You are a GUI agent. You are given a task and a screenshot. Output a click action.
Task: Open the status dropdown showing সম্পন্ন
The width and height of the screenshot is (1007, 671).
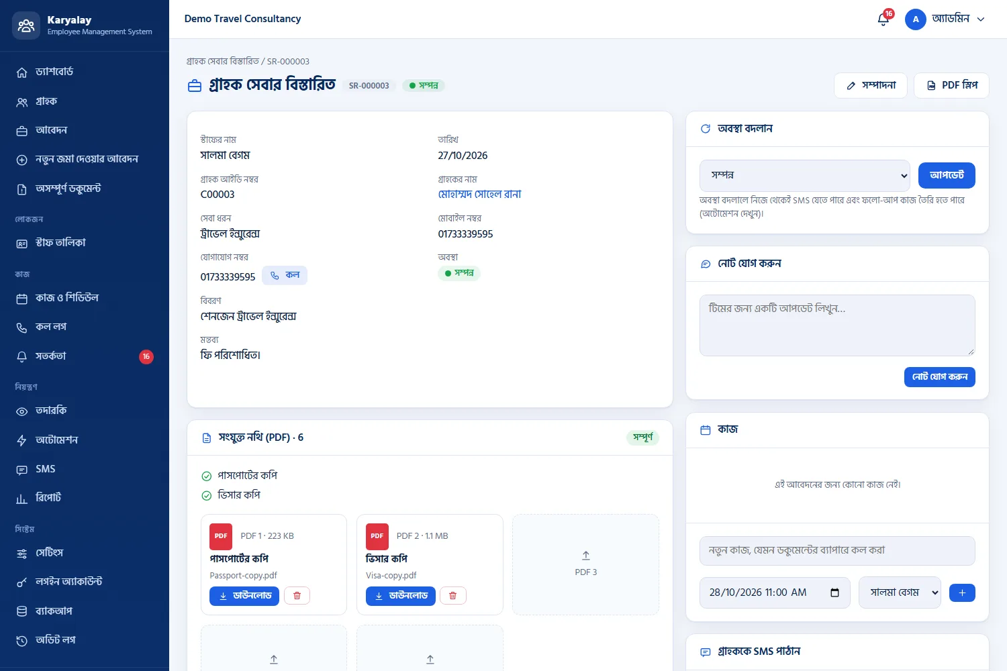tap(804, 176)
